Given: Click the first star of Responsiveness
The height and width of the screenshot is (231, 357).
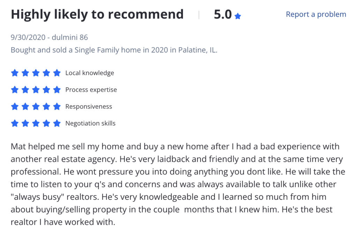Looking at the screenshot, I should 15,106.
